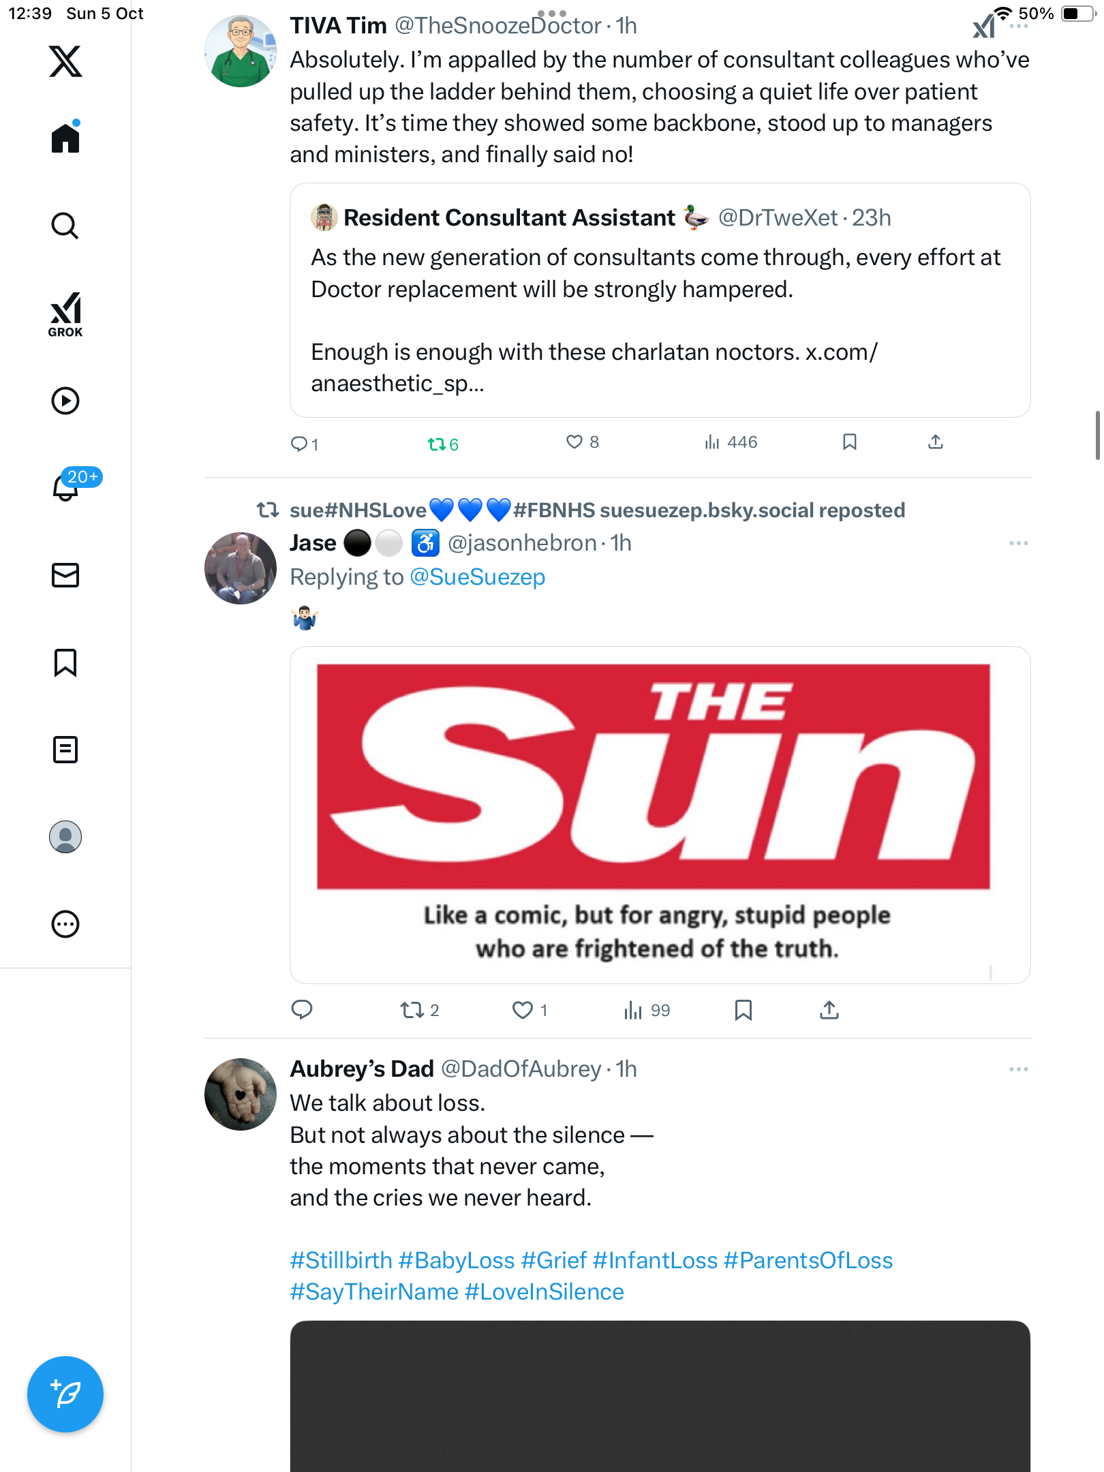Open the sidebar video play icon
Screen dimensions: 1104x1472
65,401
